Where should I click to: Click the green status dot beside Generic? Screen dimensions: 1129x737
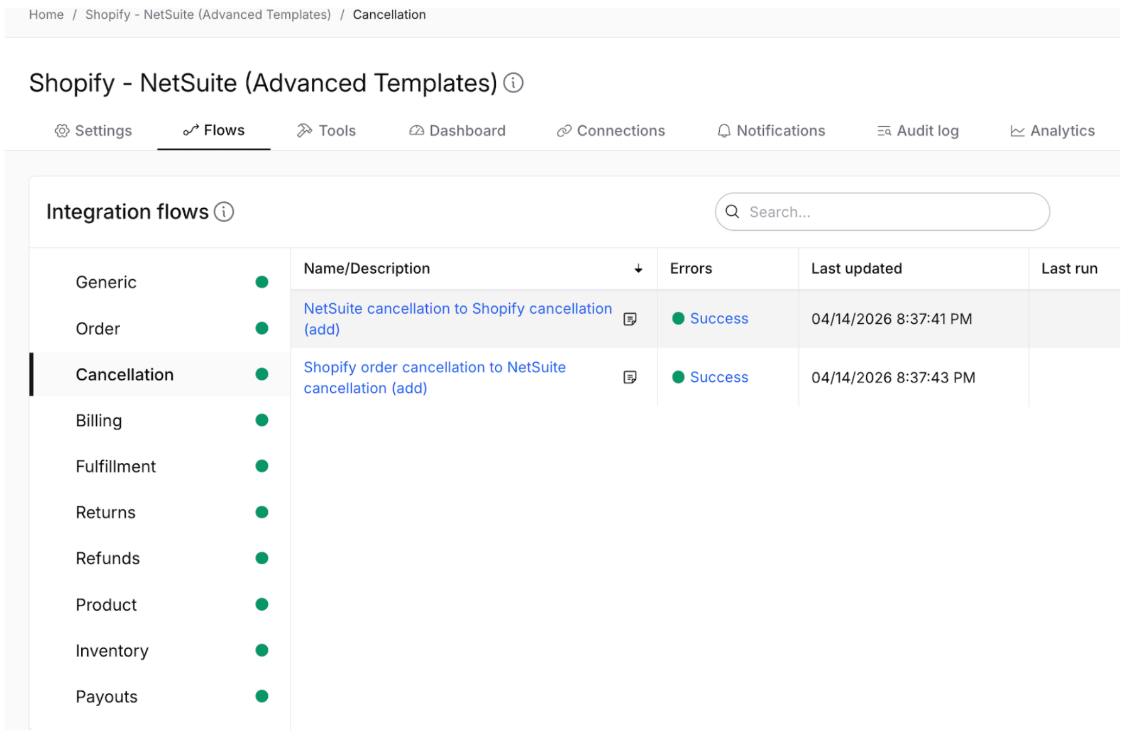coord(262,282)
